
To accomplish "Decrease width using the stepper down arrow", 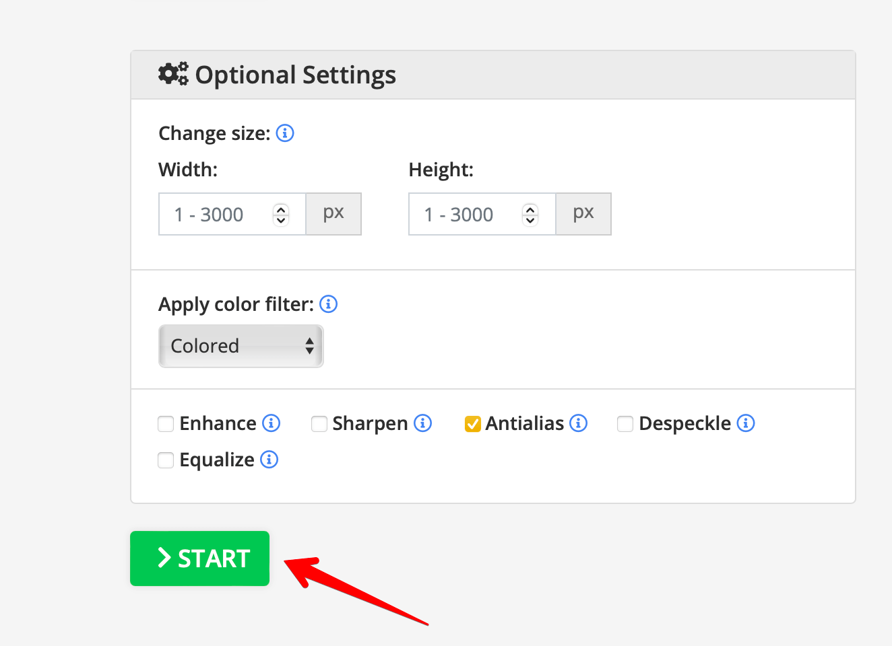I will [x=281, y=220].
